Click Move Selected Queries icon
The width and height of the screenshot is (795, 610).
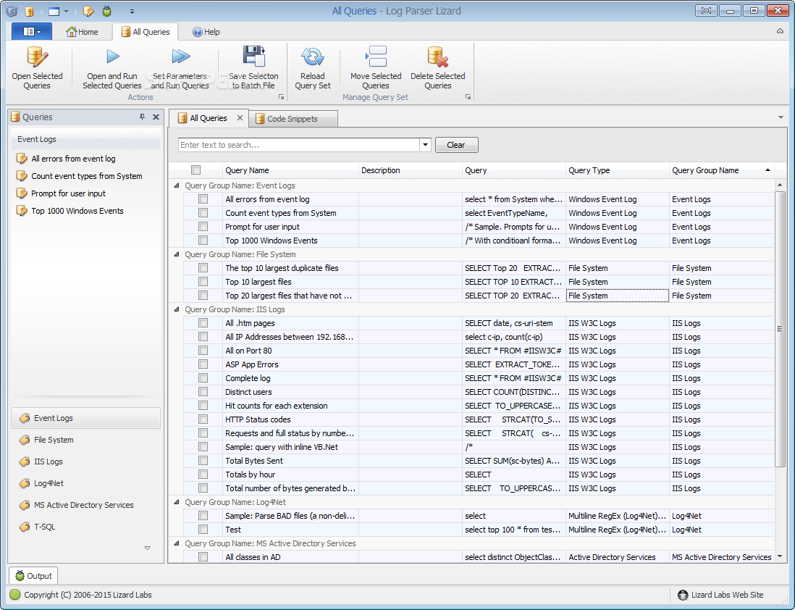tap(376, 57)
